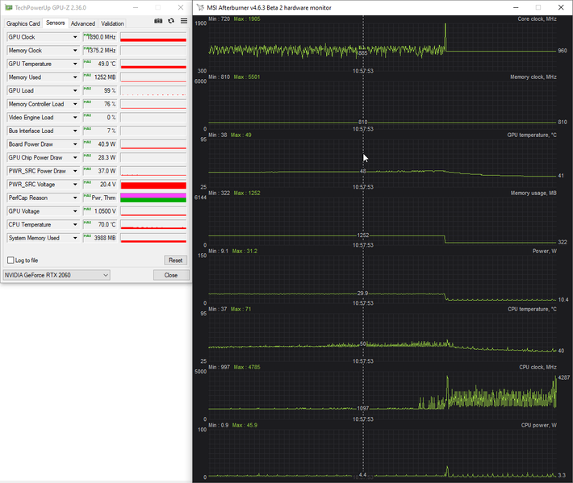Viewport: 573px width, 483px height.
Task: Click the Memory clock, MHz graph label
Action: [533, 77]
